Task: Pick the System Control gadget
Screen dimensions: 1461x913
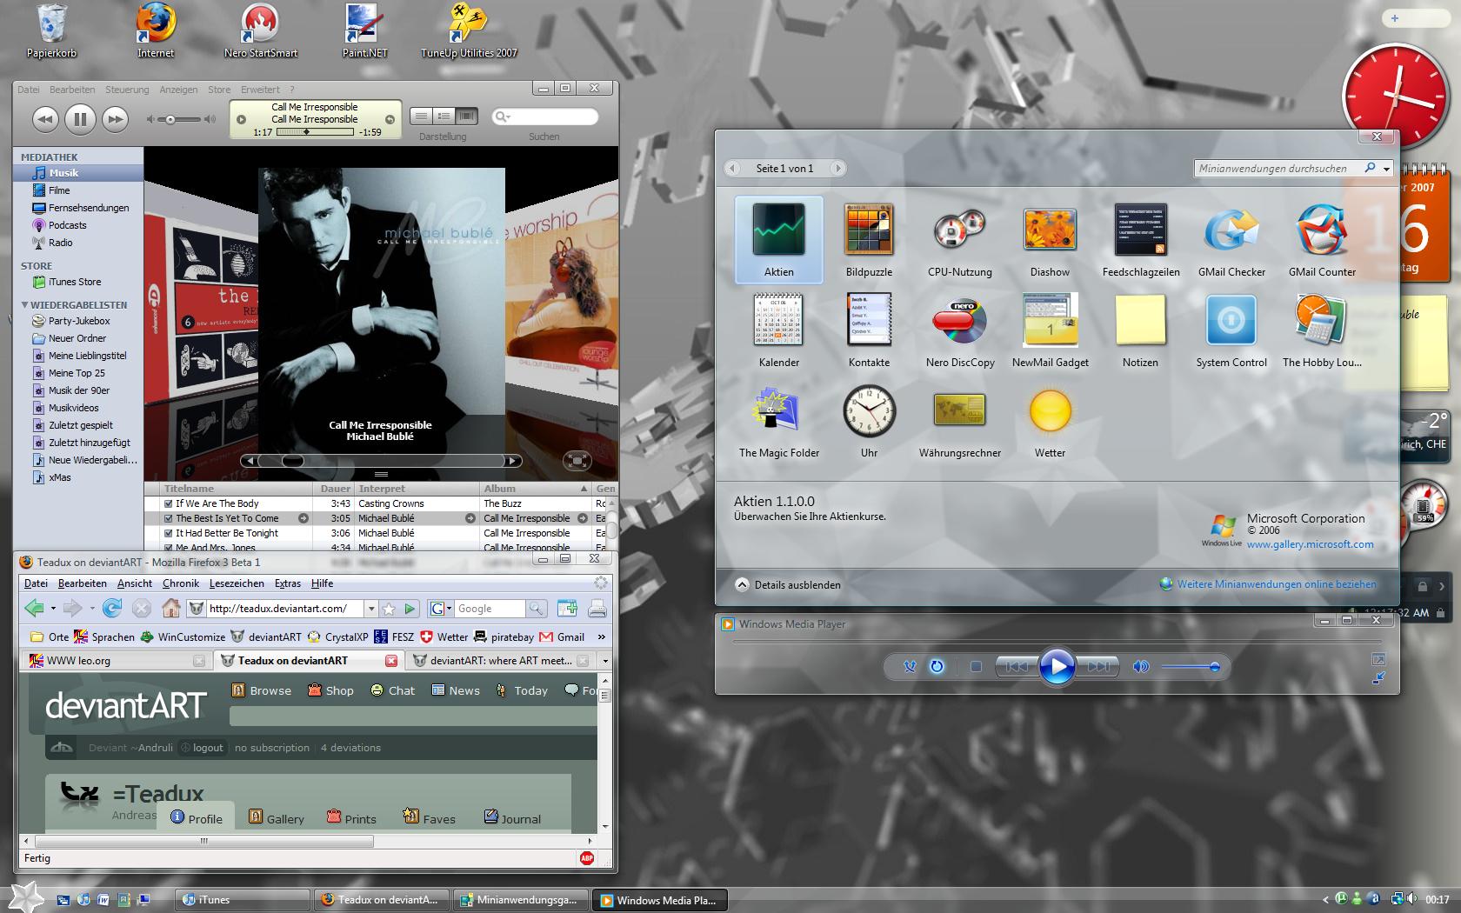Action: coord(1231,330)
